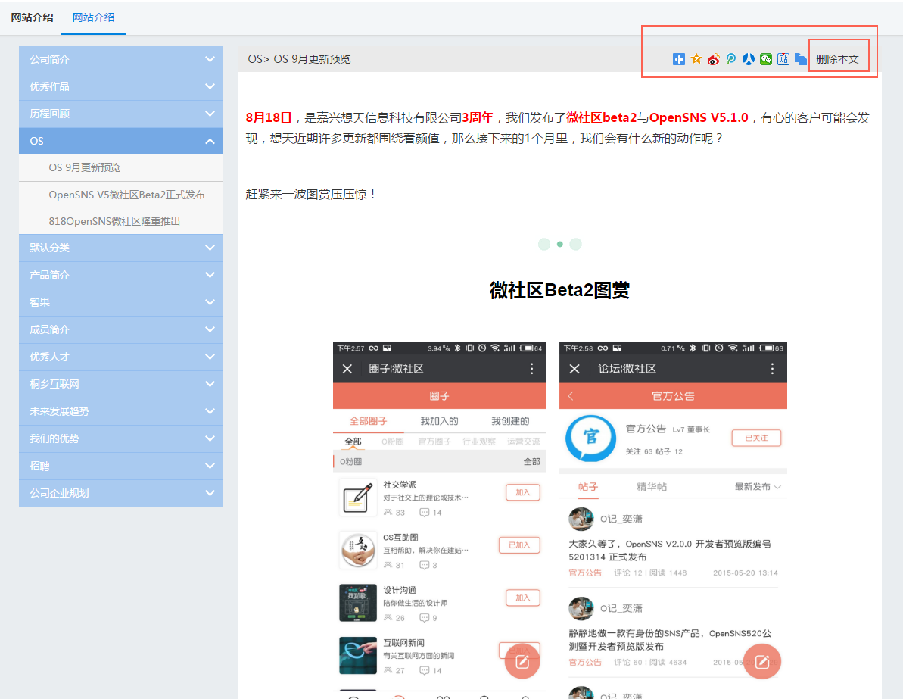Expand the 优秀人才 chevron
903x699 pixels.
[x=210, y=357]
